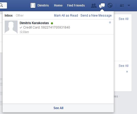
Task: Click Dimitris Karakostas avatar thumbnail
Action: (11, 27)
